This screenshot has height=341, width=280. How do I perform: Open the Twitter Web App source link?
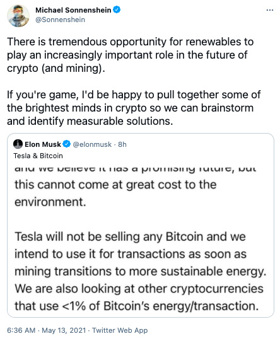120,330
